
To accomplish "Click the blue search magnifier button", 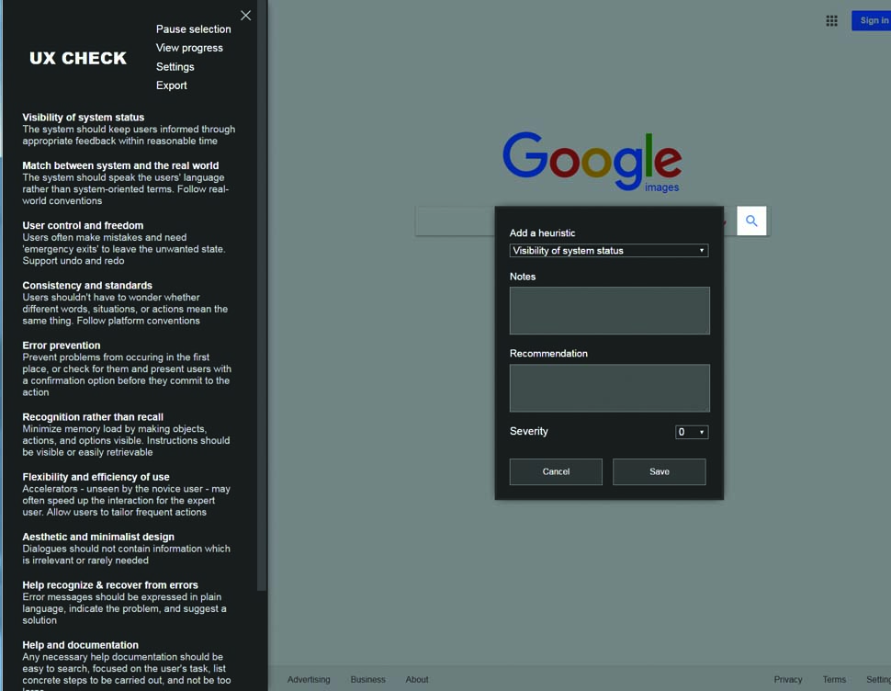I will (x=751, y=221).
